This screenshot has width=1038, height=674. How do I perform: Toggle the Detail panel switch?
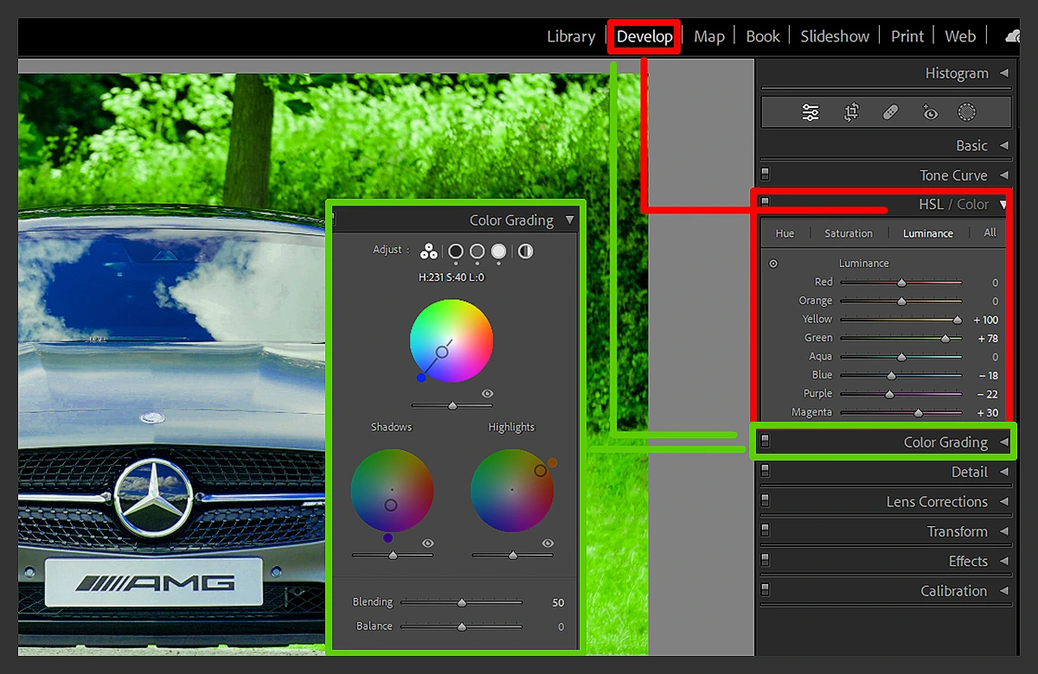point(766,472)
